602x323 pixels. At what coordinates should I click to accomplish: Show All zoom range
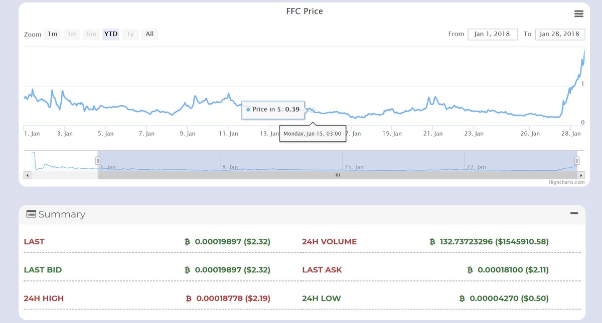(149, 34)
